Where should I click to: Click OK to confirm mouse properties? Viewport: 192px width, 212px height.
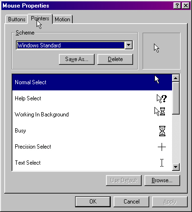tap(93, 202)
